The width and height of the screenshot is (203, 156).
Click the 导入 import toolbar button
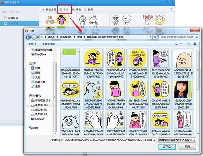point(64,9)
